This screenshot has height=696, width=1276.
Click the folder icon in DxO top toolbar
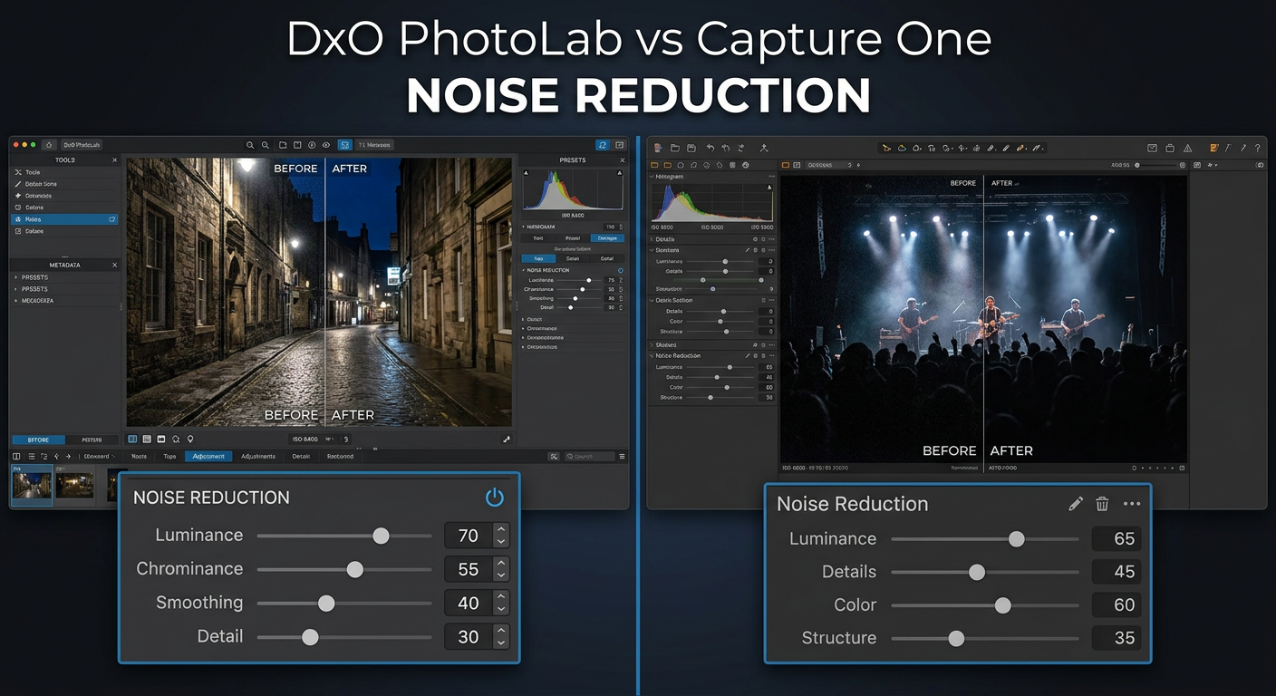[x=283, y=145]
